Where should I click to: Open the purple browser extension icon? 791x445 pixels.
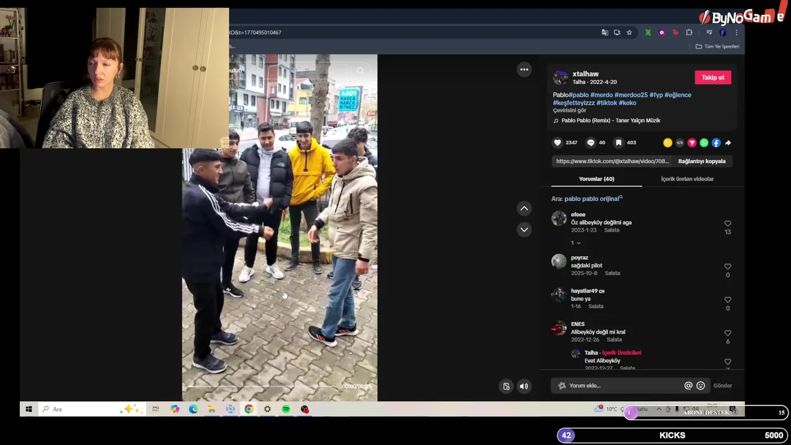[x=662, y=33]
